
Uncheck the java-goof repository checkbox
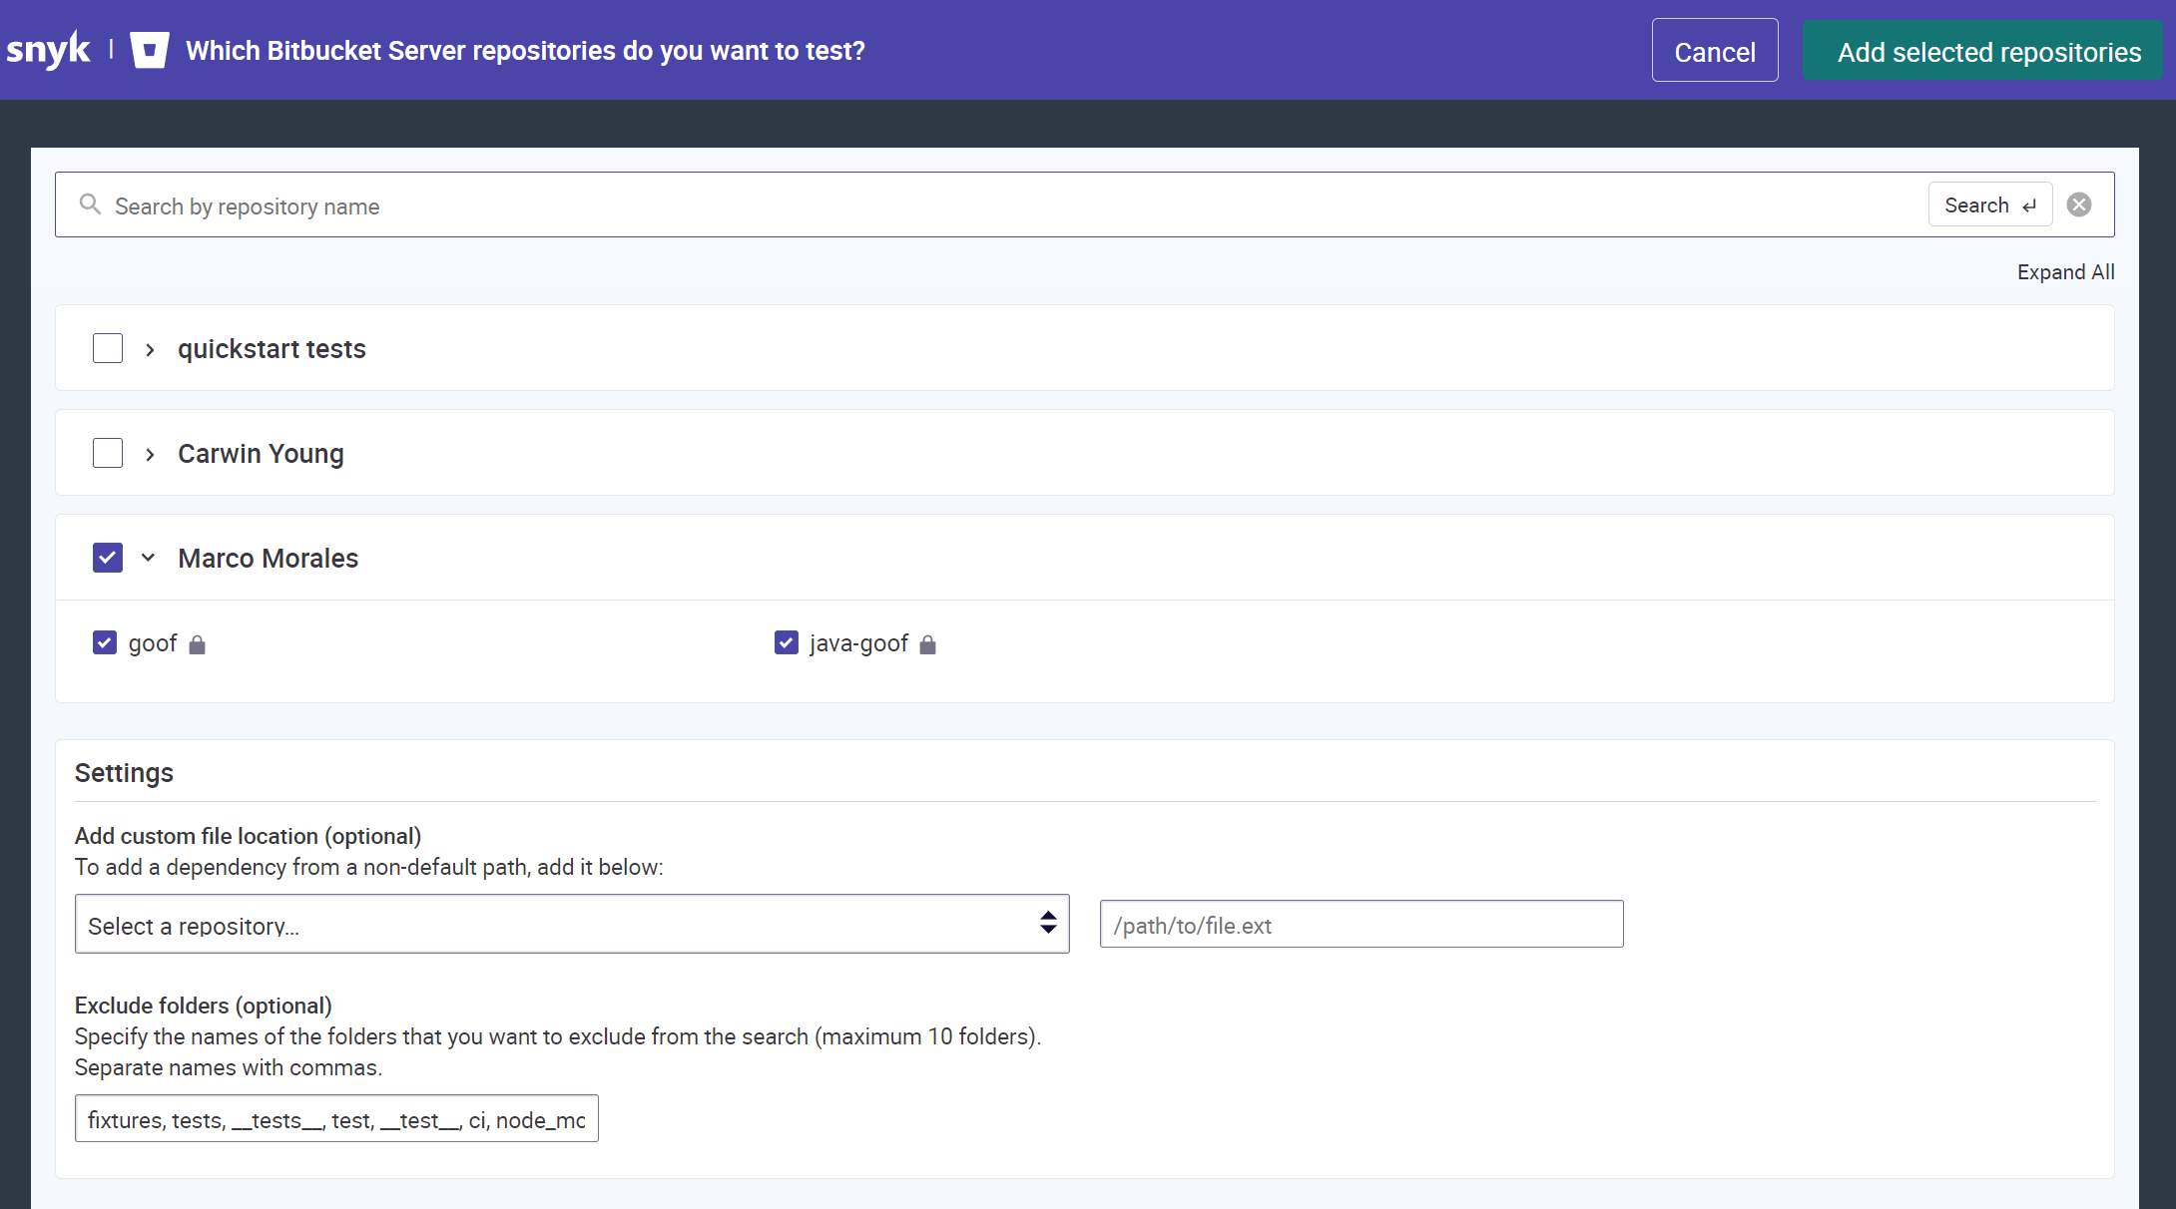(787, 642)
